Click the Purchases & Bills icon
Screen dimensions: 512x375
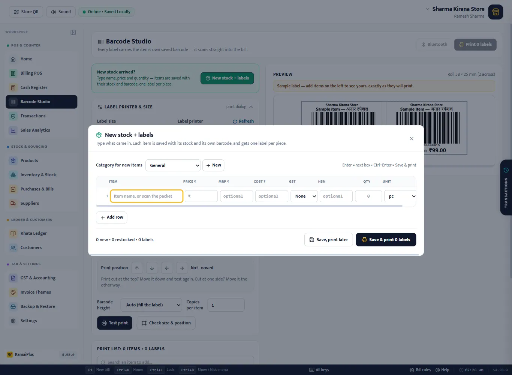[x=13, y=189]
